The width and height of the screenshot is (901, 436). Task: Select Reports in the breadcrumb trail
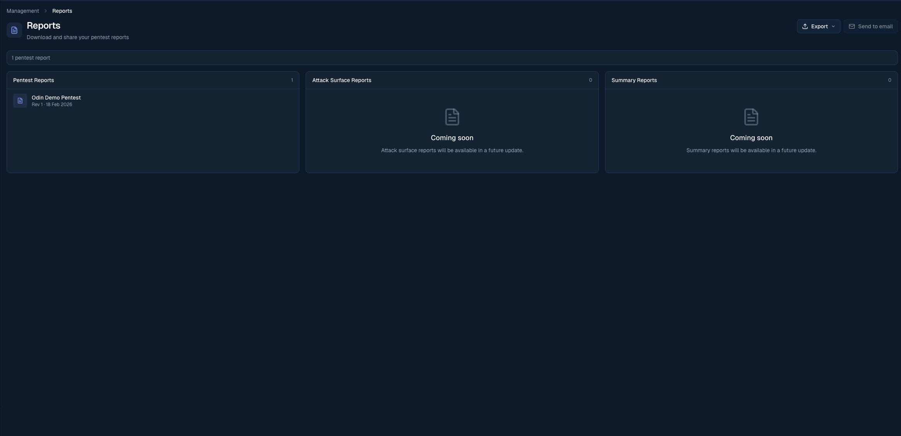pos(62,10)
